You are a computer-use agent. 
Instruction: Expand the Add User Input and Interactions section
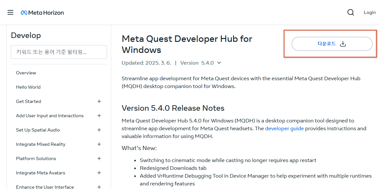coord(99,116)
